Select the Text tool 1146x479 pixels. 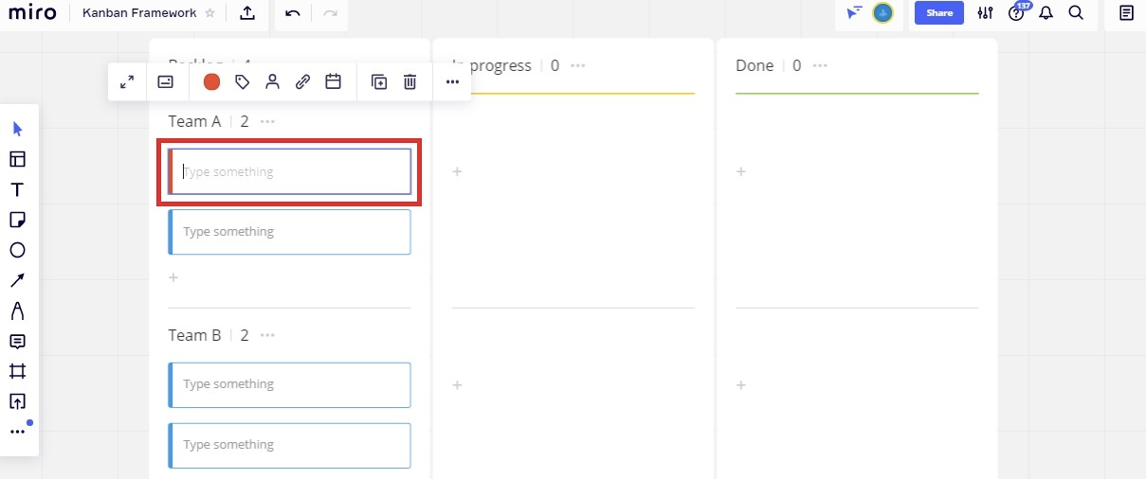(x=17, y=189)
